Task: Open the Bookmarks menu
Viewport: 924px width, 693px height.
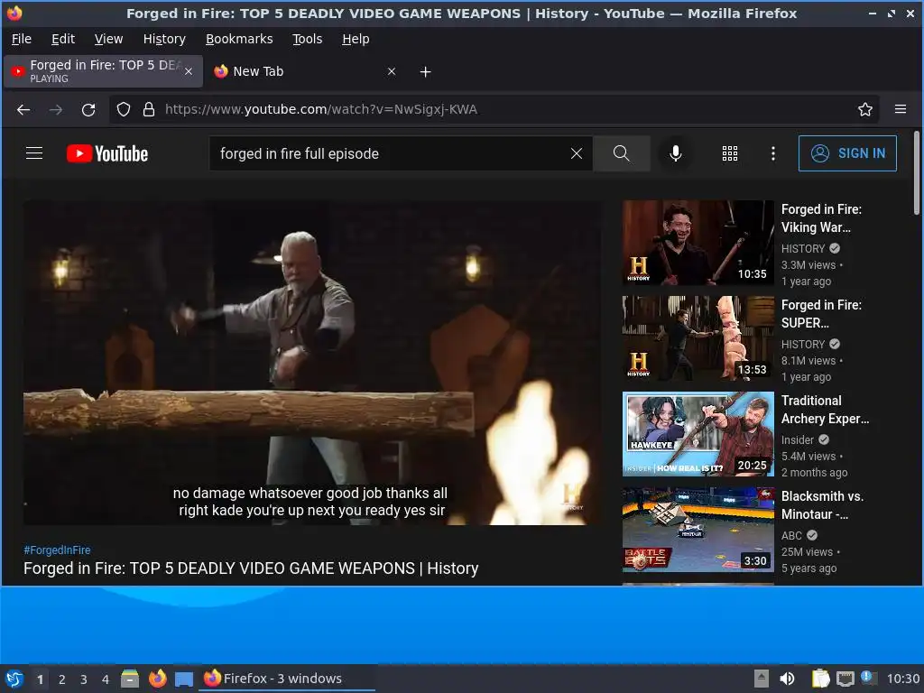Action: click(239, 39)
